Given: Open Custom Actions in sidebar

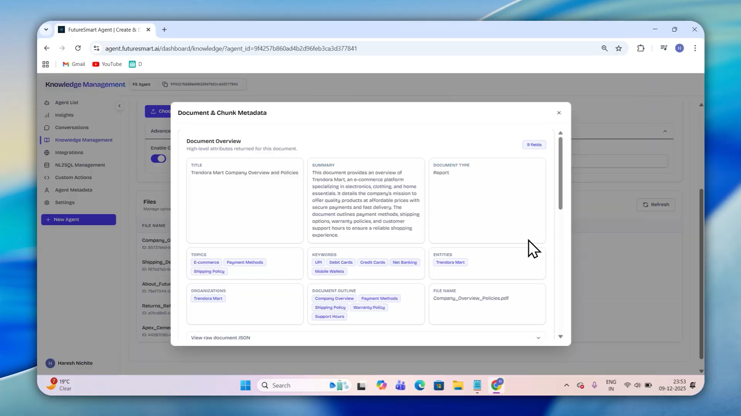Looking at the screenshot, I should tap(73, 177).
